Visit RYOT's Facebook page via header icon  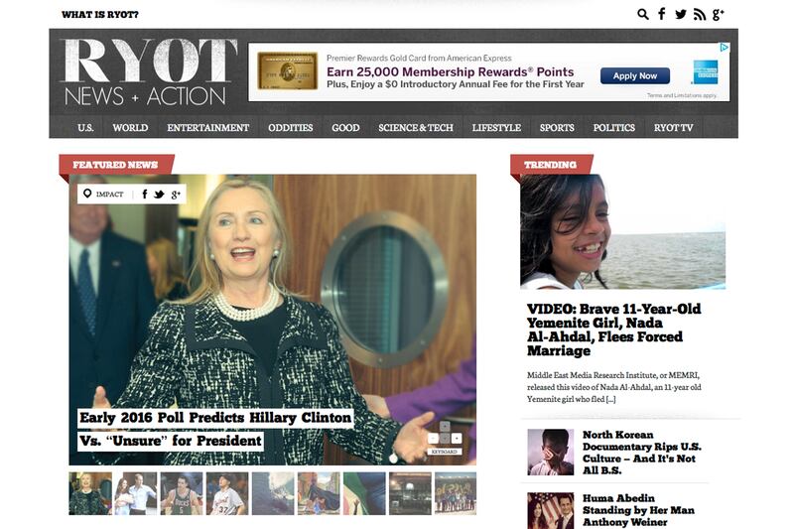(661, 14)
